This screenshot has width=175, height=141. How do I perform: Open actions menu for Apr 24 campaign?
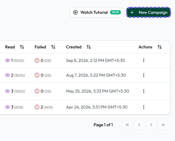point(144,107)
